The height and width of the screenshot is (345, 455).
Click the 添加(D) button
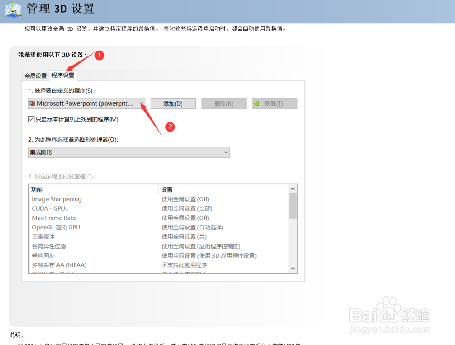tap(173, 103)
